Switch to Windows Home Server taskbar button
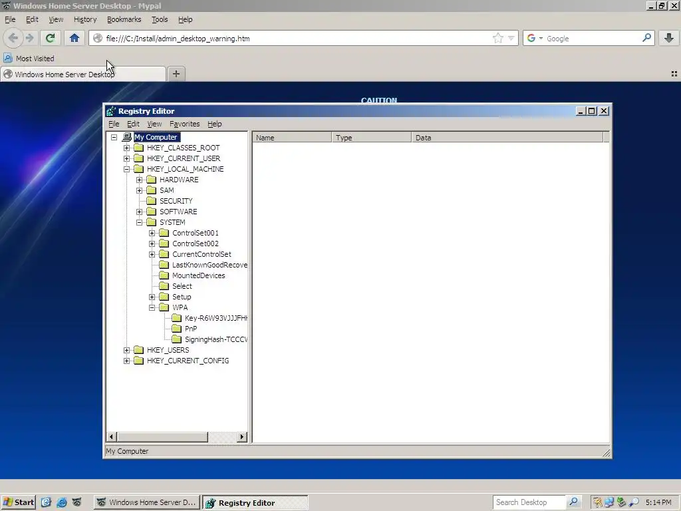681x511 pixels. pos(147,502)
